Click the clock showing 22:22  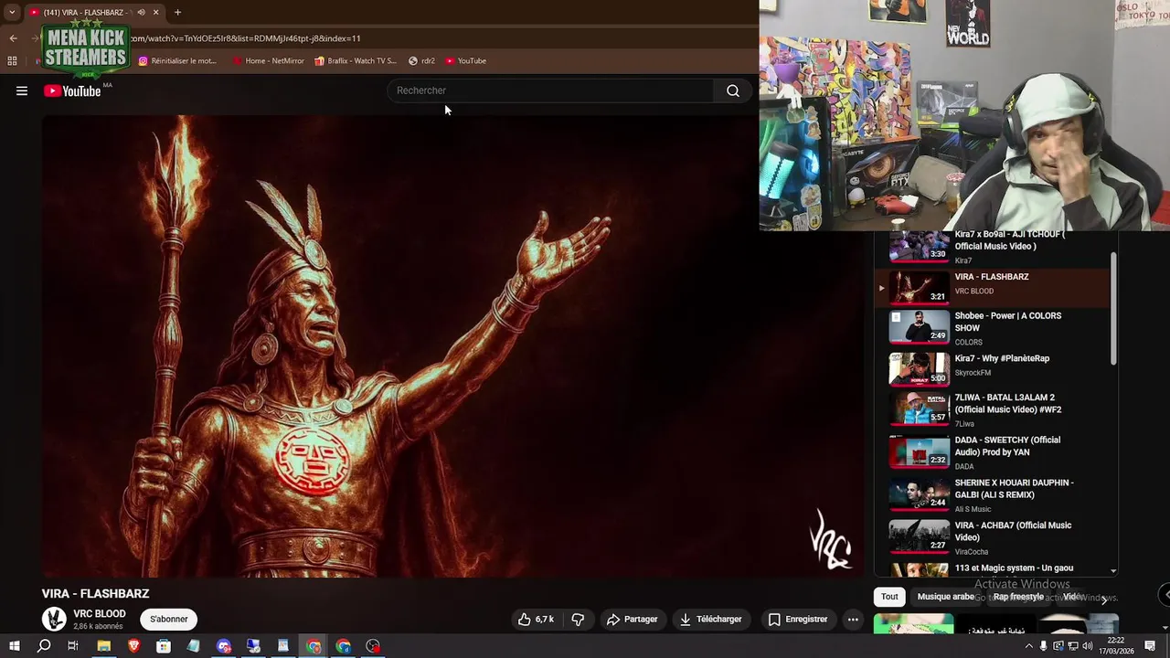pyautogui.click(x=1115, y=641)
